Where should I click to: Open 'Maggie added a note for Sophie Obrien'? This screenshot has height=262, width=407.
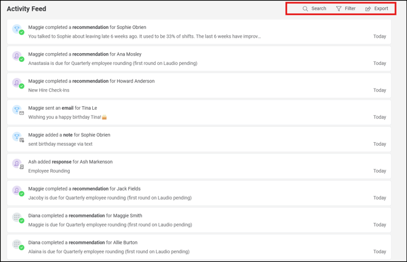coord(199,139)
